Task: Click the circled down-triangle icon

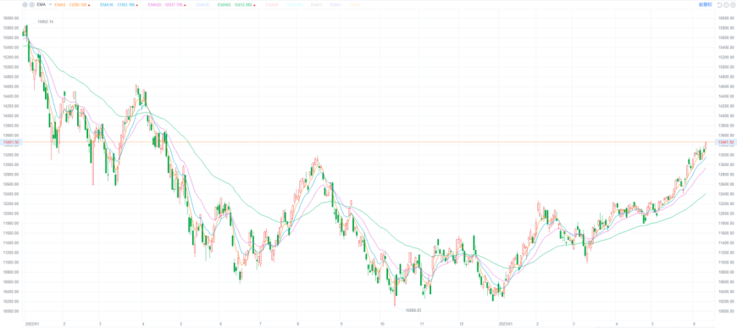Action: [733, 5]
